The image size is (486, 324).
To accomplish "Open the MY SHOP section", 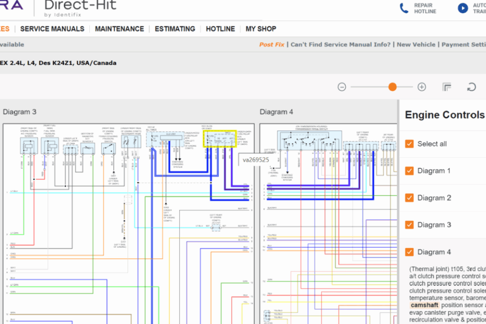I will pyautogui.click(x=260, y=29).
